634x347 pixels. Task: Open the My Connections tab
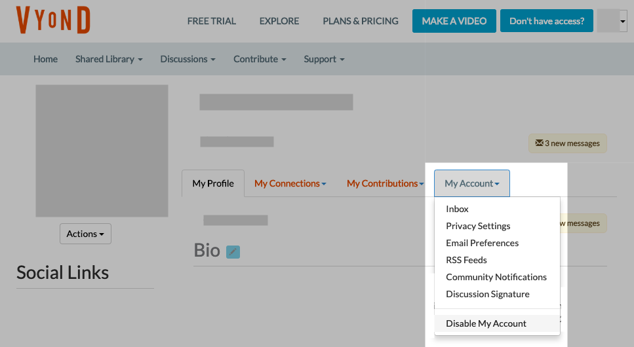pyautogui.click(x=290, y=183)
